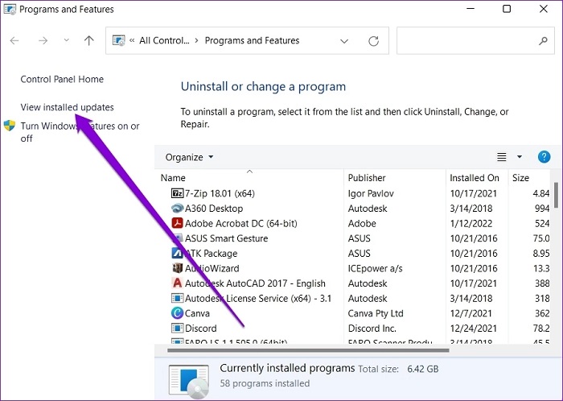Open help with the blue question icon
This screenshot has height=401, width=563.
544,157
